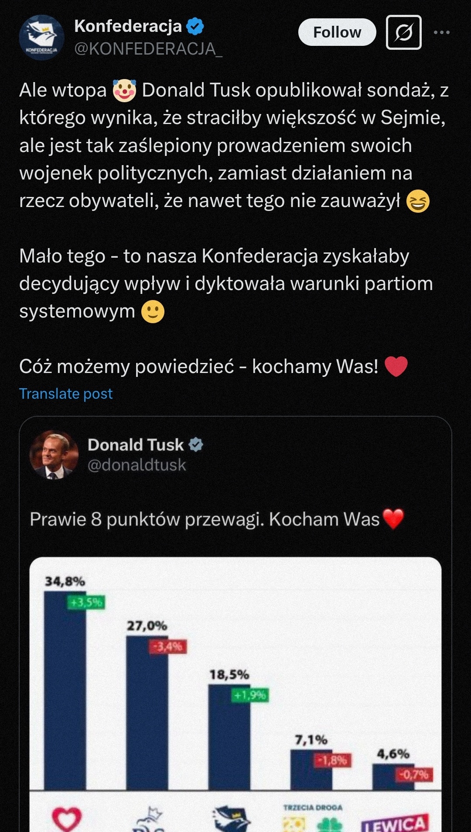Click the Konfederacja eagle logo below chart

click(x=232, y=818)
